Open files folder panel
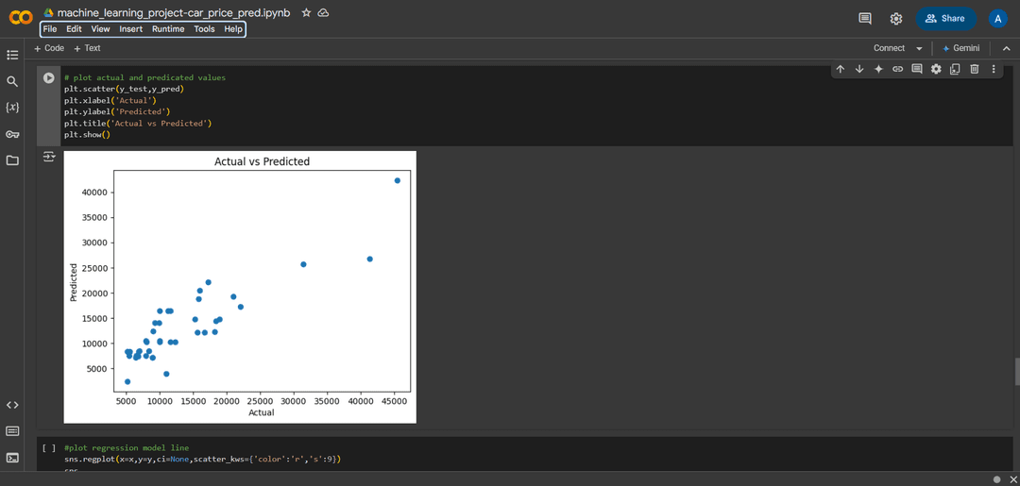This screenshot has width=1020, height=486. click(12, 159)
